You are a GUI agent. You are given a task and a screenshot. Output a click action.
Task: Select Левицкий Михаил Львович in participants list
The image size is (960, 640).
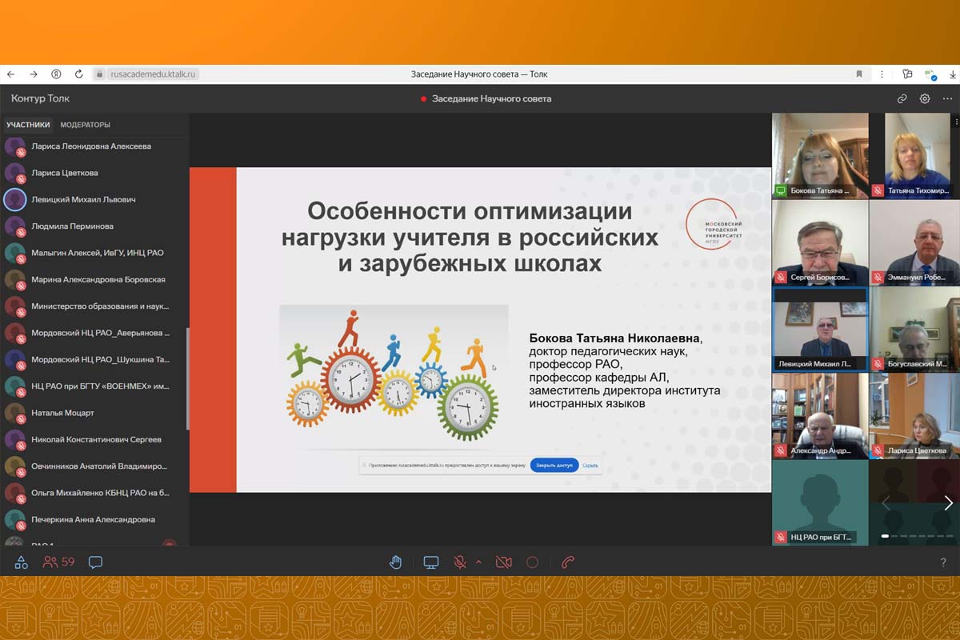tap(83, 199)
